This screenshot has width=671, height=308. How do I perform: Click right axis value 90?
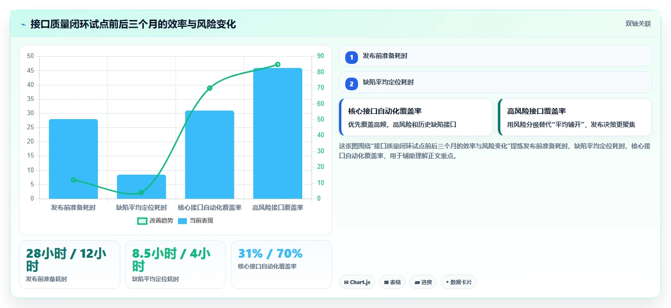[321, 56]
